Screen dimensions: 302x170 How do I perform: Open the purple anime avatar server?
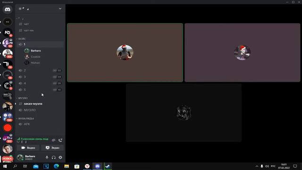[8, 43]
